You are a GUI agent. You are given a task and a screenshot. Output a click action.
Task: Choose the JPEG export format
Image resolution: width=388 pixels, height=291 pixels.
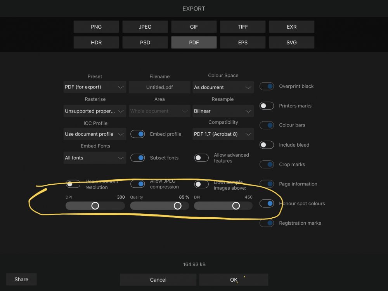pyautogui.click(x=145, y=27)
